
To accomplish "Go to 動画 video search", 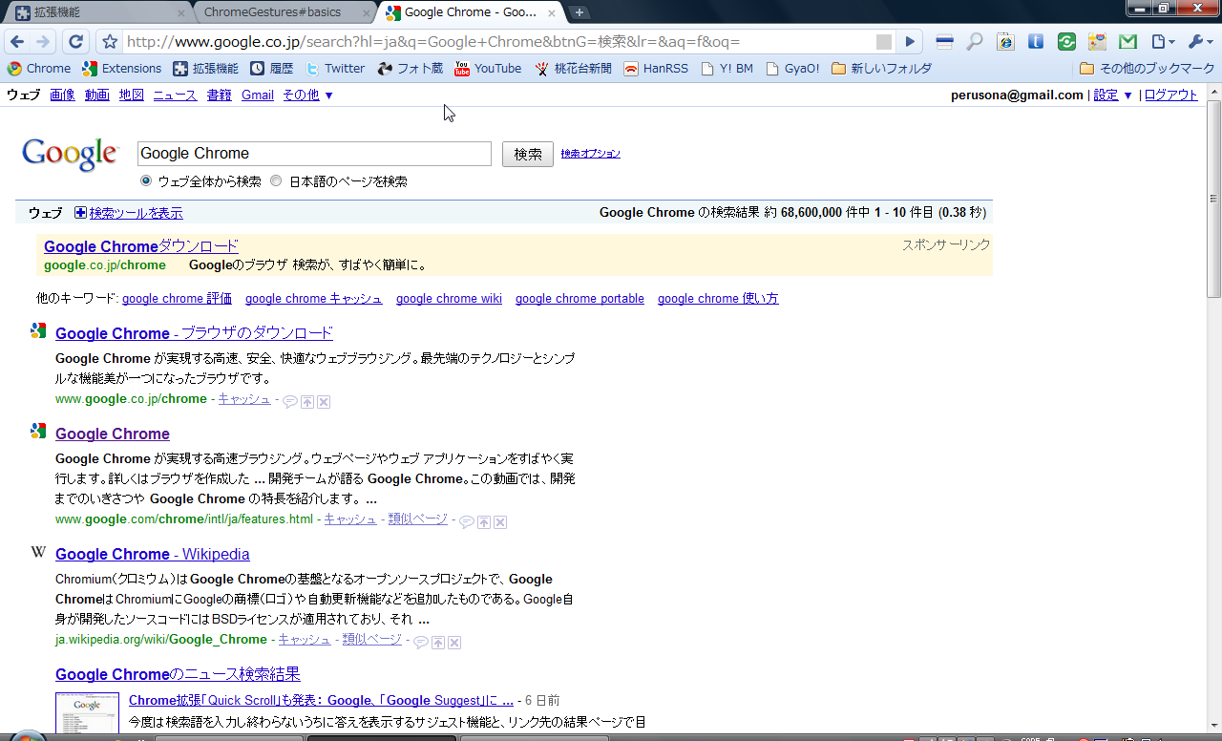I will [96, 95].
